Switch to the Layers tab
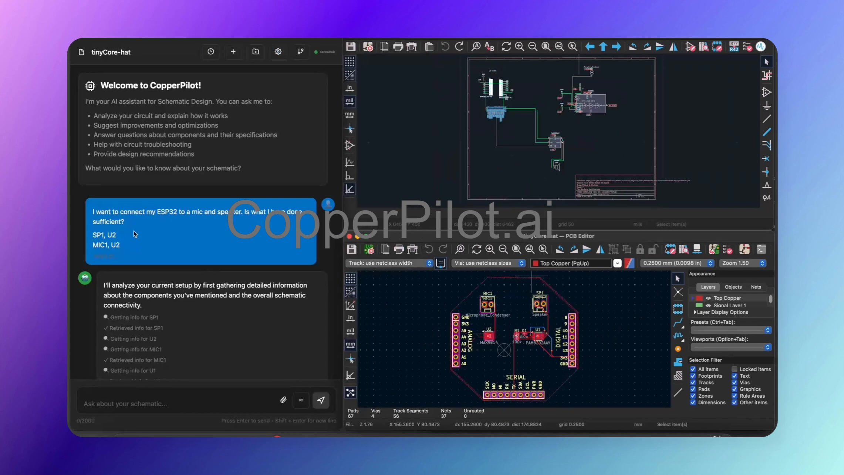The image size is (844, 475). [x=708, y=287]
